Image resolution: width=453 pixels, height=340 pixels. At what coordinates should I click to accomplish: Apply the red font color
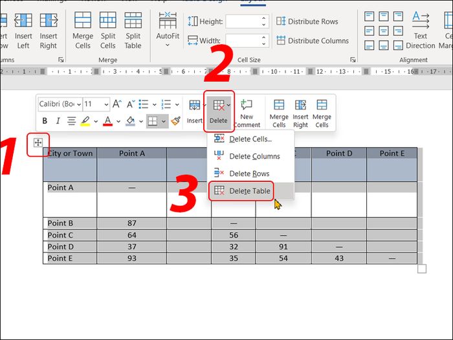[108, 121]
